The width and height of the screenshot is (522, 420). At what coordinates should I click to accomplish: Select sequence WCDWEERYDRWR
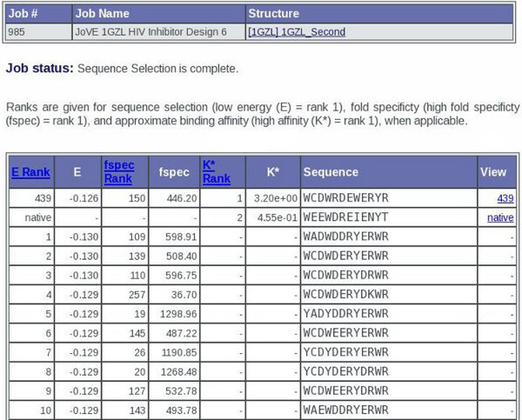coord(345,391)
